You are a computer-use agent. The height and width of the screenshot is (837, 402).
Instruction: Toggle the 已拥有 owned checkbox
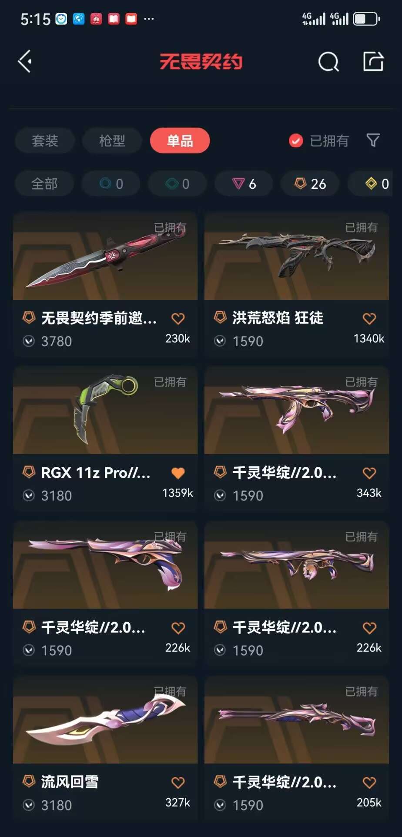(x=296, y=140)
